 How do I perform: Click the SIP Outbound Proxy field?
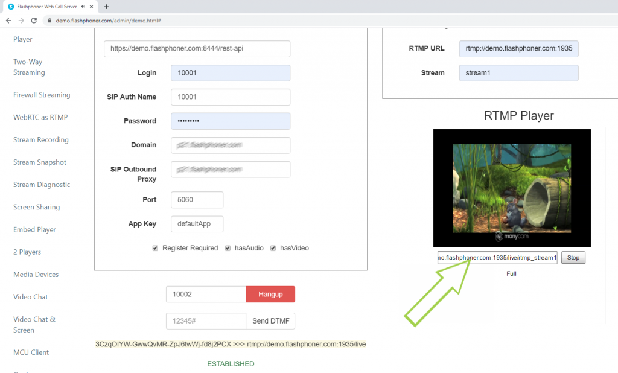tap(231, 170)
